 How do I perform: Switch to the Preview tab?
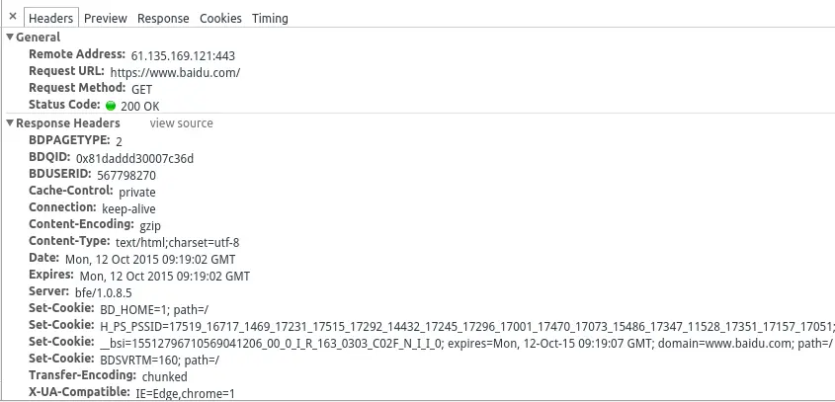pos(105,18)
